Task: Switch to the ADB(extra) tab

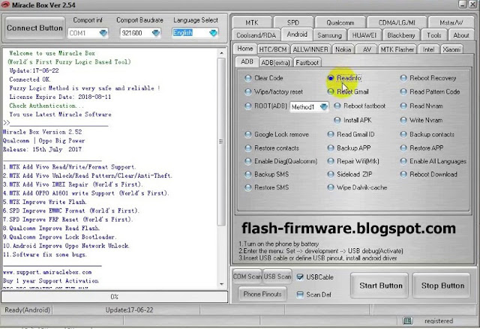Action: click(275, 63)
